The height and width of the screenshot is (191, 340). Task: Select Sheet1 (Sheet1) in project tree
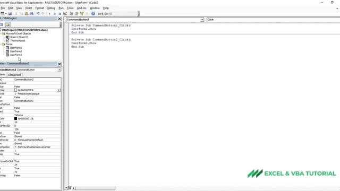tap(19, 37)
